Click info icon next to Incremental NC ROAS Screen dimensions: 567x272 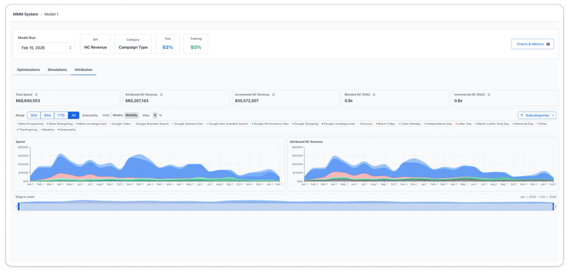click(x=489, y=95)
